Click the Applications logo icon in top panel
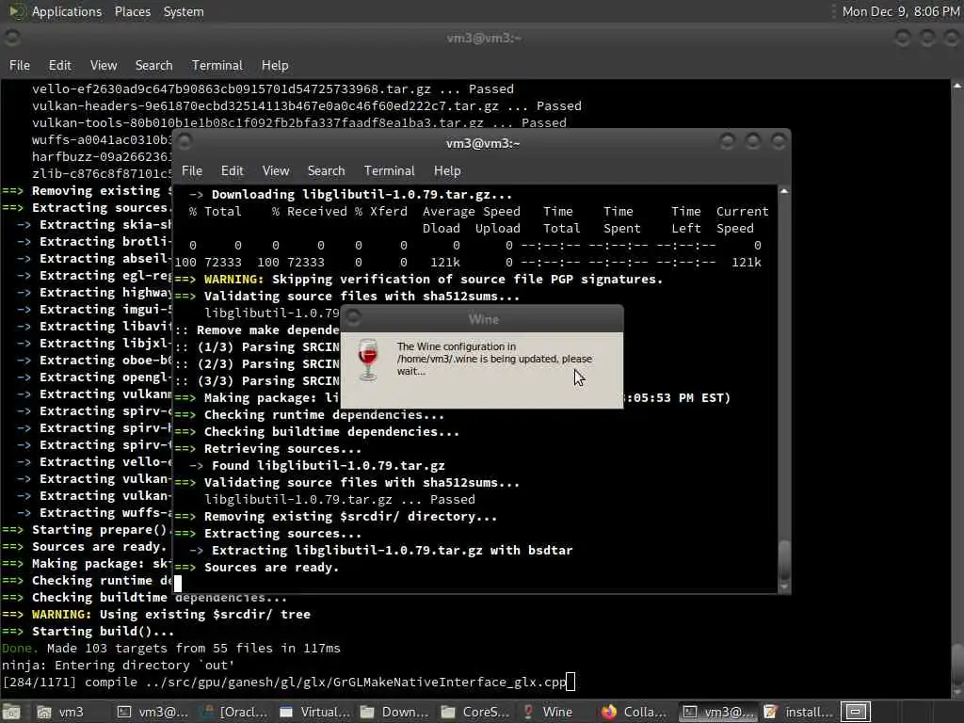This screenshot has height=723, width=964. pyautogui.click(x=17, y=11)
